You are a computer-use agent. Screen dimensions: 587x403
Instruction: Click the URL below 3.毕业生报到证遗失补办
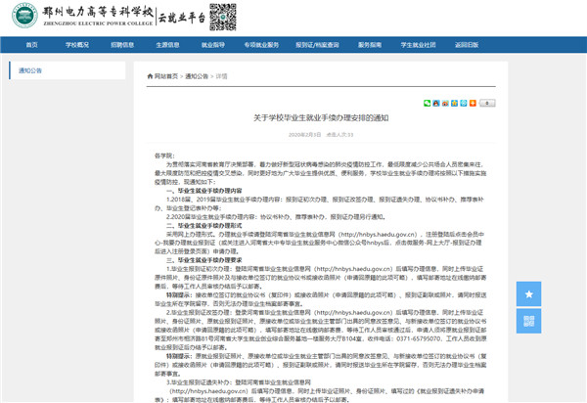click(209, 391)
